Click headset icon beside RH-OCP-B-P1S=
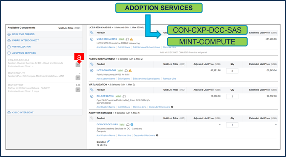The image size is (286, 157). (x=124, y=96)
